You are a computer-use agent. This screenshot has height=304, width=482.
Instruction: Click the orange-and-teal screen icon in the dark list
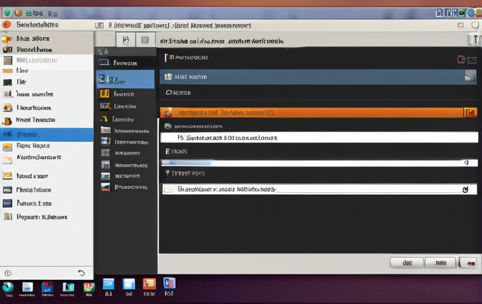click(105, 106)
